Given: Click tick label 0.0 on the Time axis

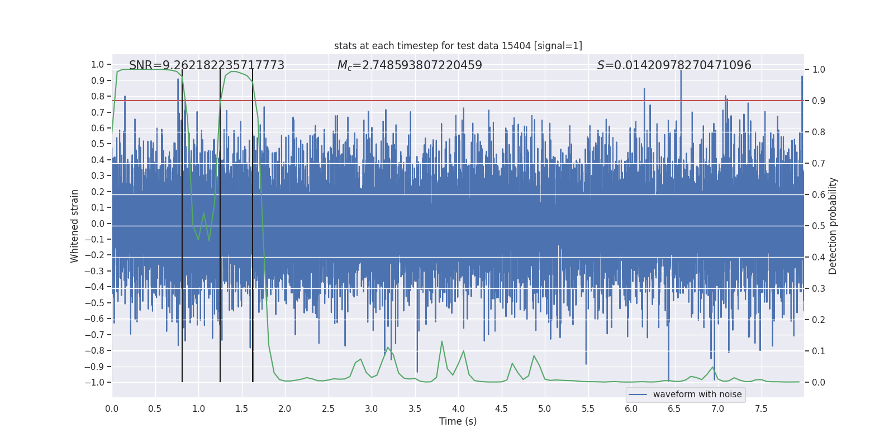Looking at the screenshot, I should tap(112, 408).
